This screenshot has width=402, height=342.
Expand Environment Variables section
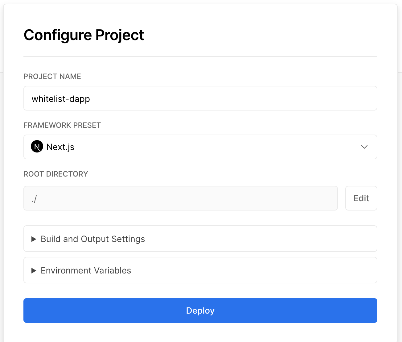click(200, 270)
